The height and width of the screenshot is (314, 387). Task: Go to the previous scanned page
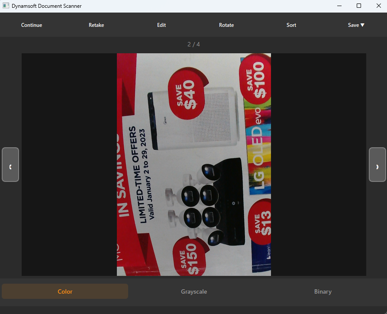pos(10,165)
